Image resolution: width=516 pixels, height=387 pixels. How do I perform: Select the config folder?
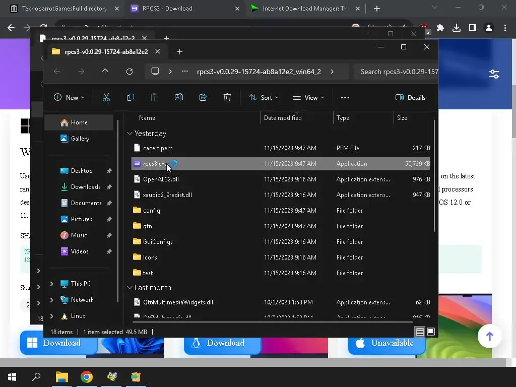[x=280, y=211]
